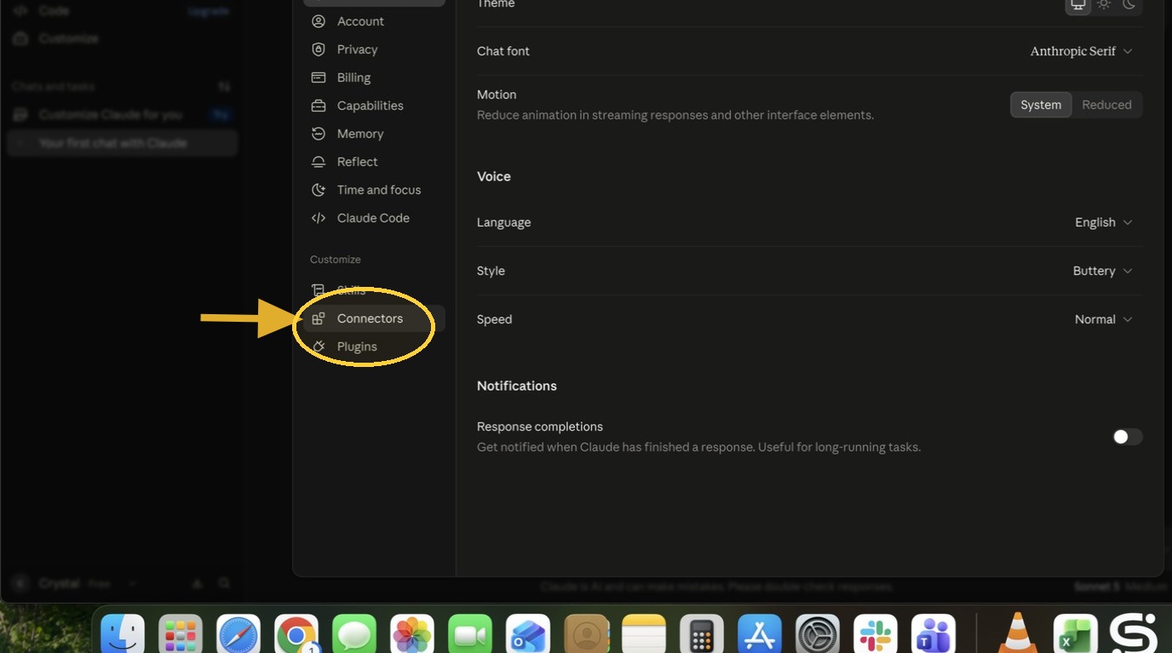Image resolution: width=1172 pixels, height=653 pixels.
Task: Enable Response completions notifications switch
Action: [1127, 437]
